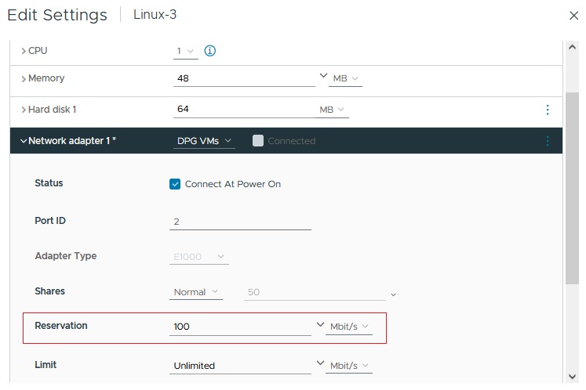Image resolution: width=586 pixels, height=390 pixels.
Task: Click the Reservation value field
Action: click(x=240, y=327)
